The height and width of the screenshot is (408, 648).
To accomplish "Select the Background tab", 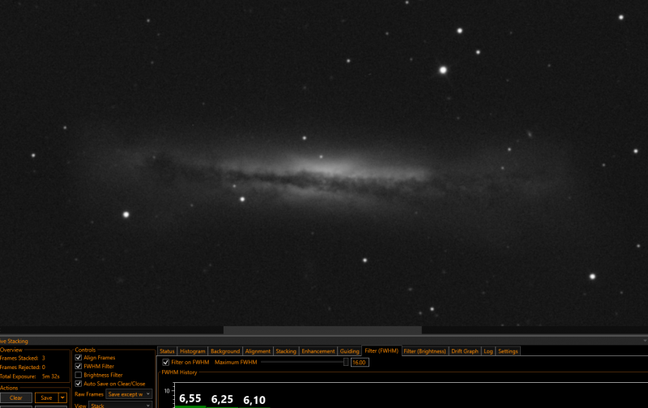I will [225, 351].
